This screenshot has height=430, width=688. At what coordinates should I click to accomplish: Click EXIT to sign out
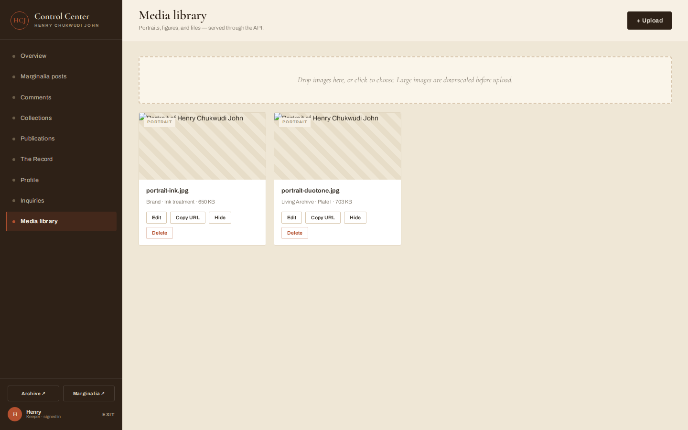tap(108, 415)
